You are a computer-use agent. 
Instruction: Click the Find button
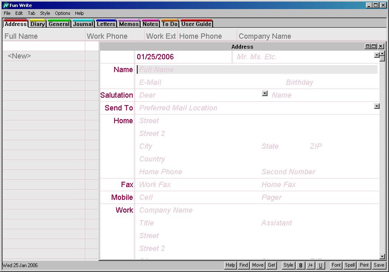pos(244,265)
